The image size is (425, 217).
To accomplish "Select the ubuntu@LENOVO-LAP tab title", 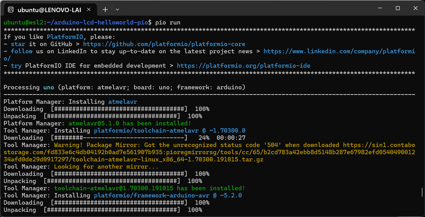I will pos(49,10).
